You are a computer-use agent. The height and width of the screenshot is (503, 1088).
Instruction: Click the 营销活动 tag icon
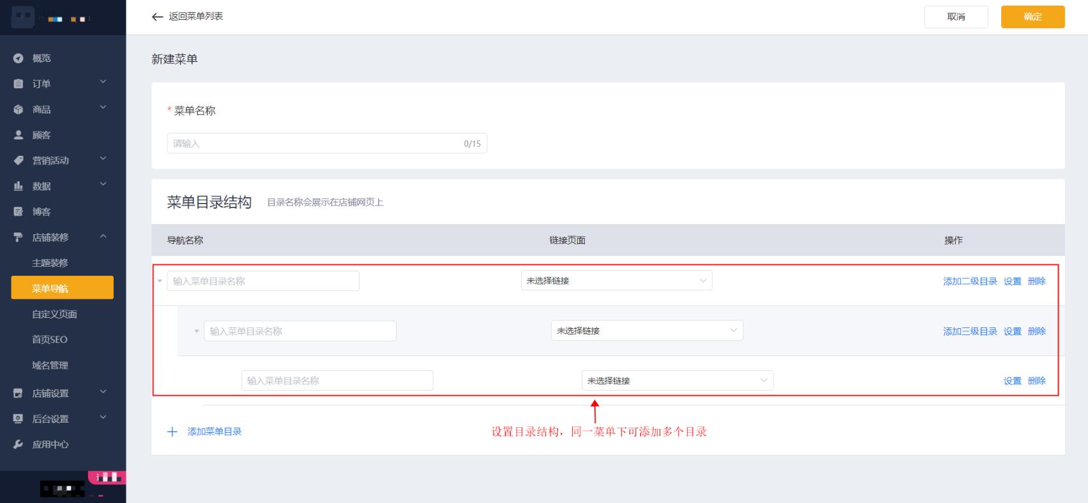[x=19, y=160]
